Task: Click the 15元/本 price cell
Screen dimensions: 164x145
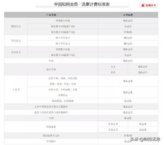Action: click(128, 38)
